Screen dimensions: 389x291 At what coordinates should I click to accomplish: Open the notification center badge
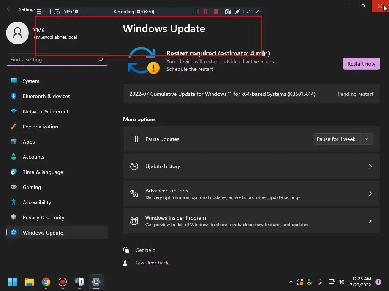click(378, 282)
